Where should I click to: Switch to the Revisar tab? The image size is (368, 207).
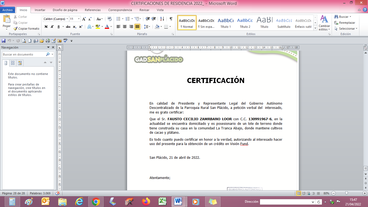pos(144,10)
